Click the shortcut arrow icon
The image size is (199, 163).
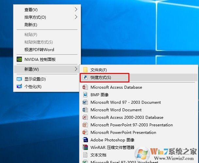click(85, 77)
